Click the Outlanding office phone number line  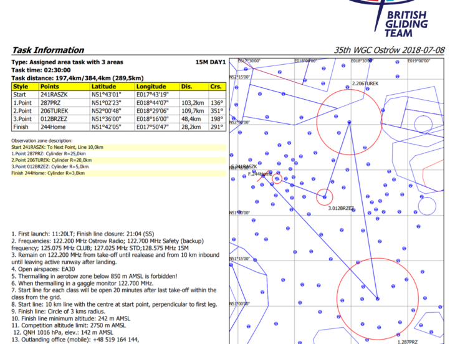pos(75,339)
